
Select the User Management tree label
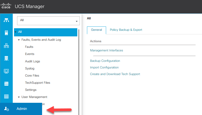(34, 97)
